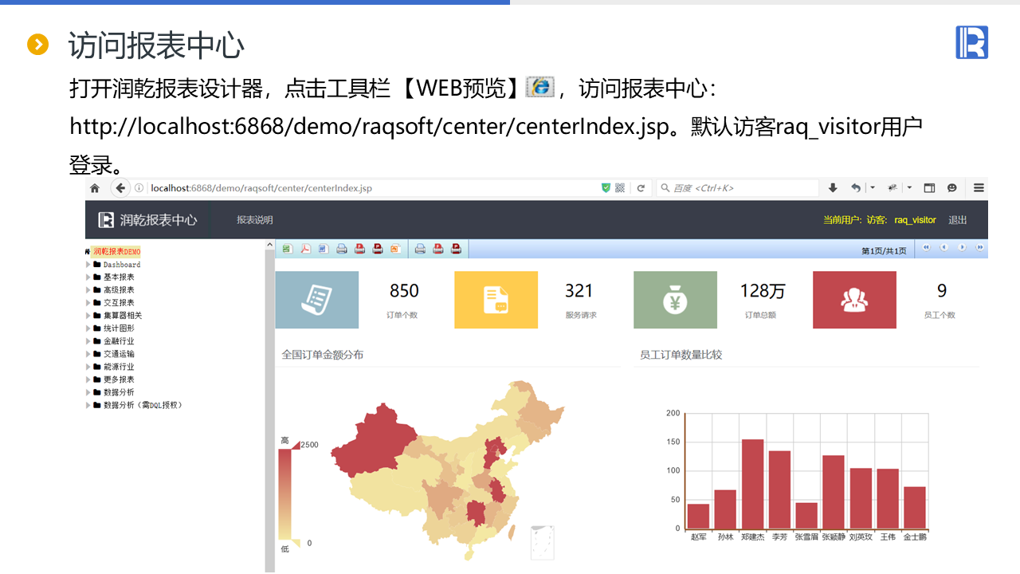Click the 郑建杰 bar in the chart
Screen dimensions: 1020x574
(752, 483)
